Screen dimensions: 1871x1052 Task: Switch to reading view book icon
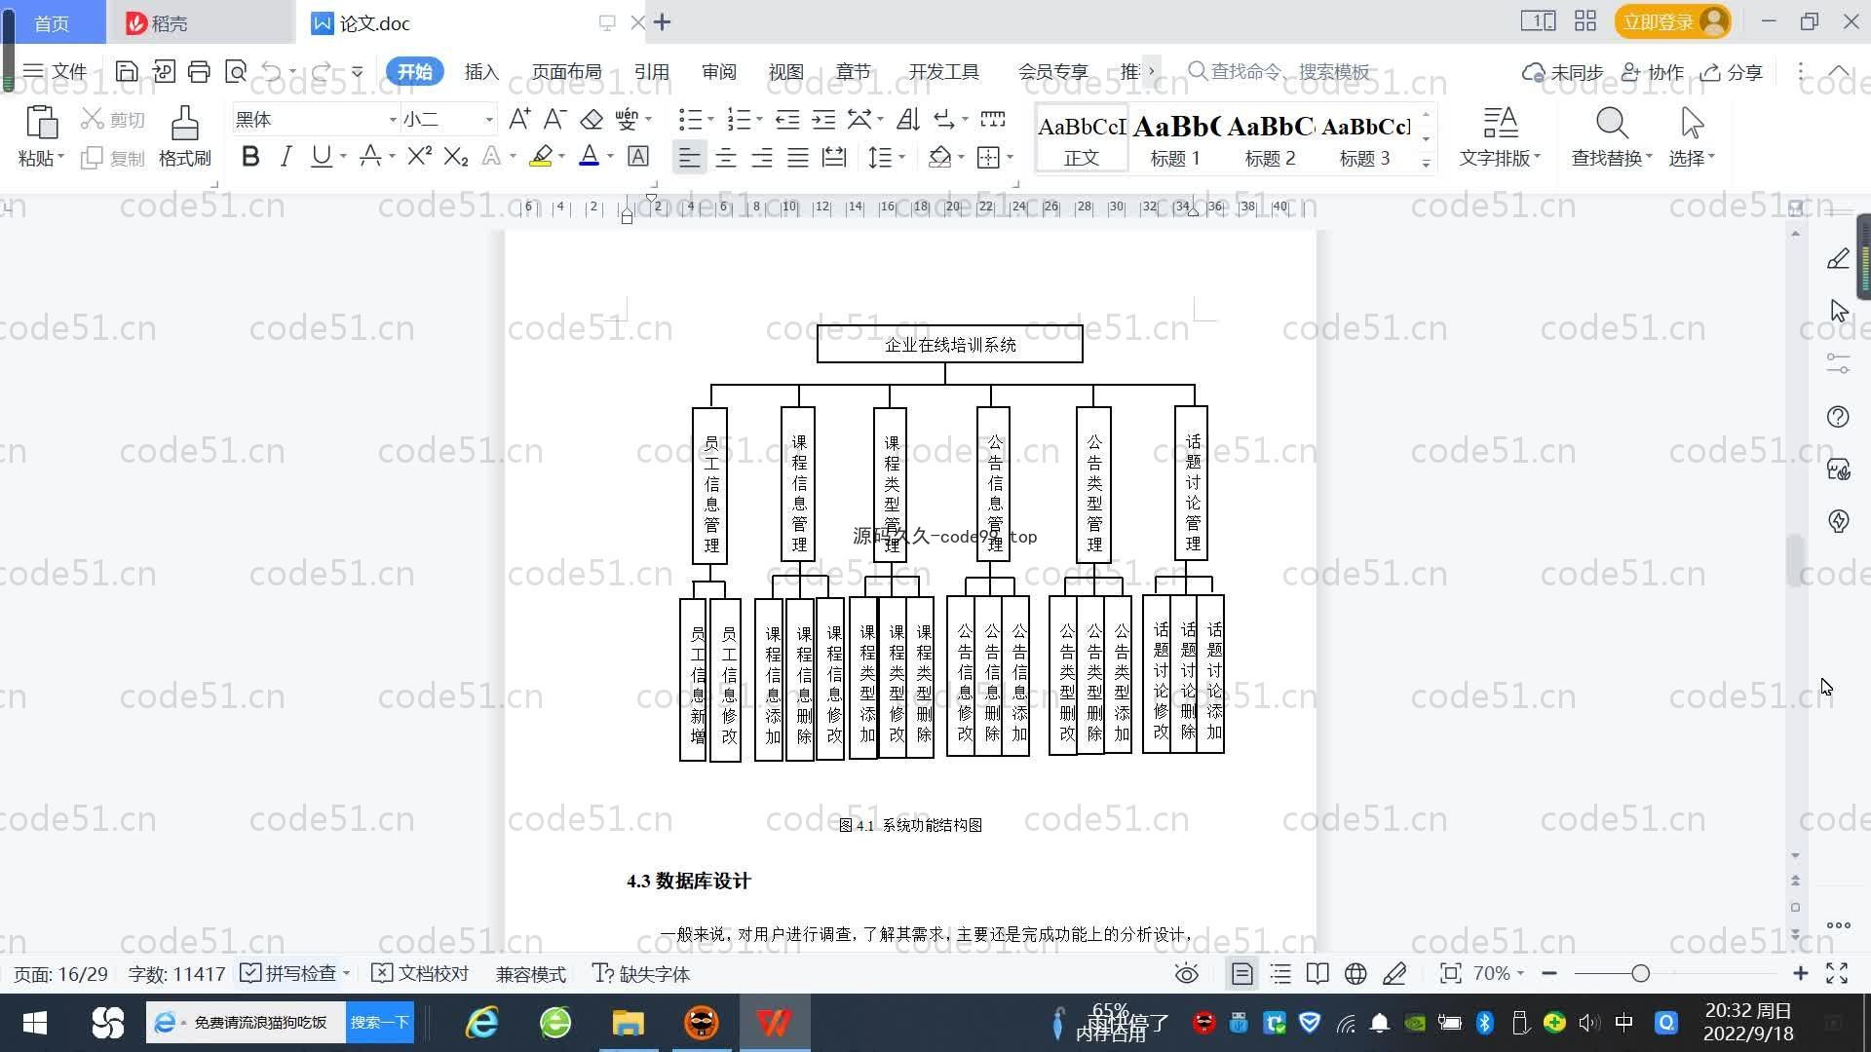pos(1317,974)
